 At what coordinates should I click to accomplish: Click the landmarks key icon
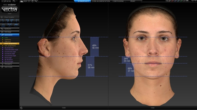click(2, 29)
